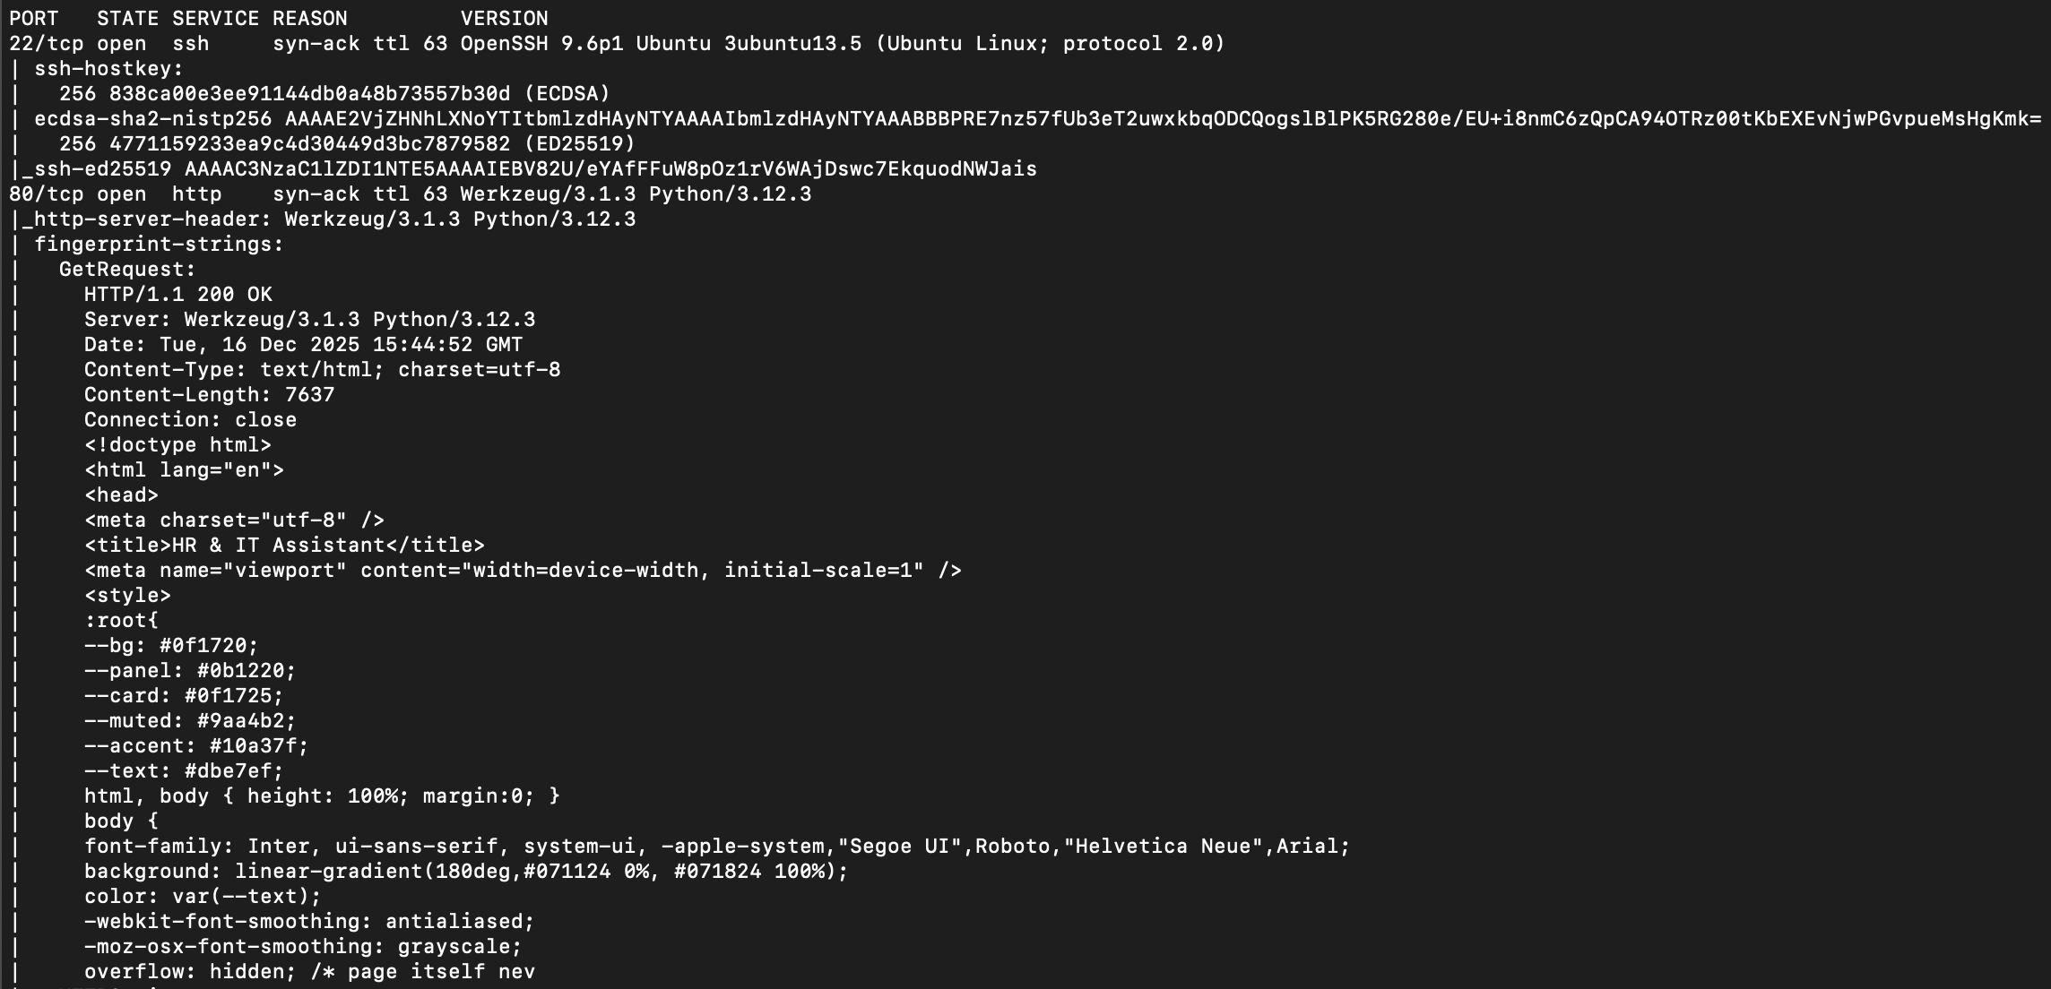The width and height of the screenshot is (2051, 989).
Task: Click the PORT column header text
Action: [x=33, y=19]
